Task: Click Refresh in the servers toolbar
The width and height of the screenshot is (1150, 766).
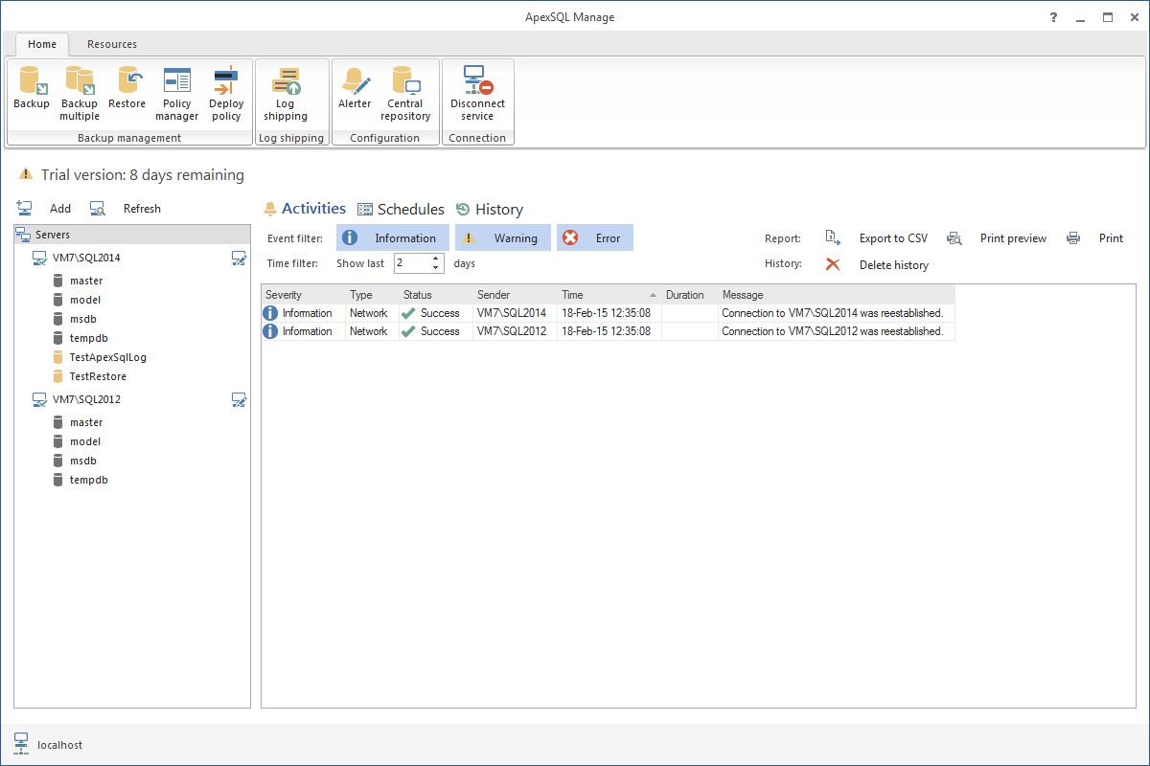Action: click(x=142, y=209)
